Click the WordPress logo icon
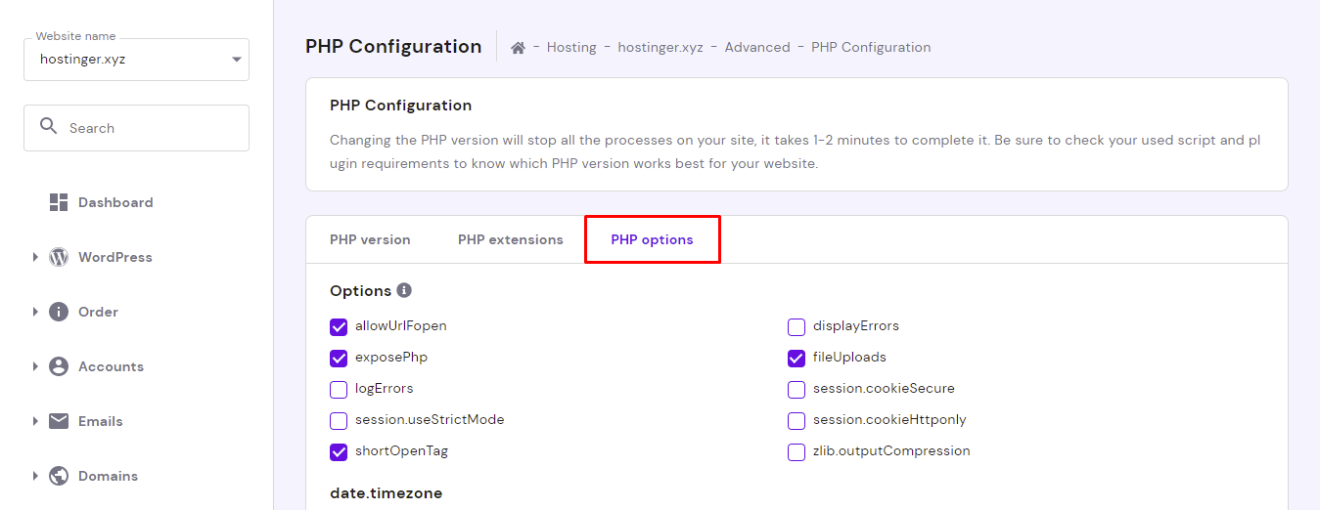Image resolution: width=1320 pixels, height=510 pixels. [59, 257]
